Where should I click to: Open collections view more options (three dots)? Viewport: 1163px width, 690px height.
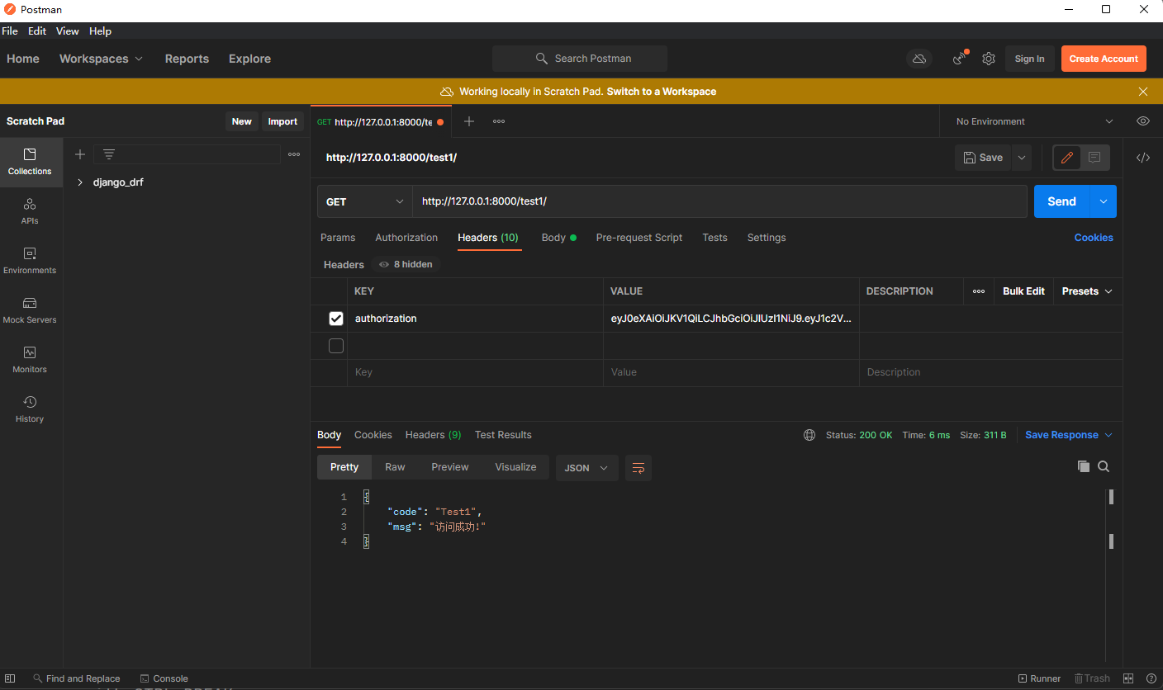point(294,154)
